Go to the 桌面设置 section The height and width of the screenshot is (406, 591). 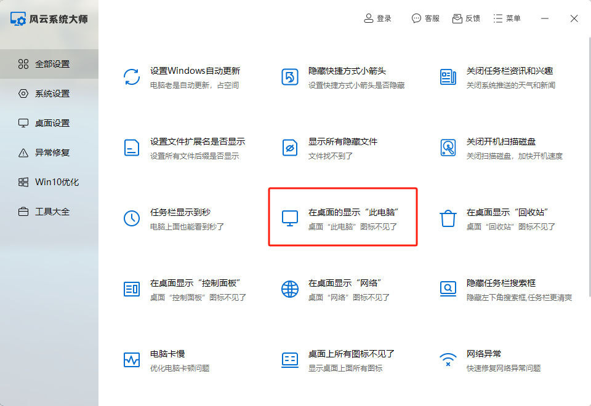pos(49,123)
